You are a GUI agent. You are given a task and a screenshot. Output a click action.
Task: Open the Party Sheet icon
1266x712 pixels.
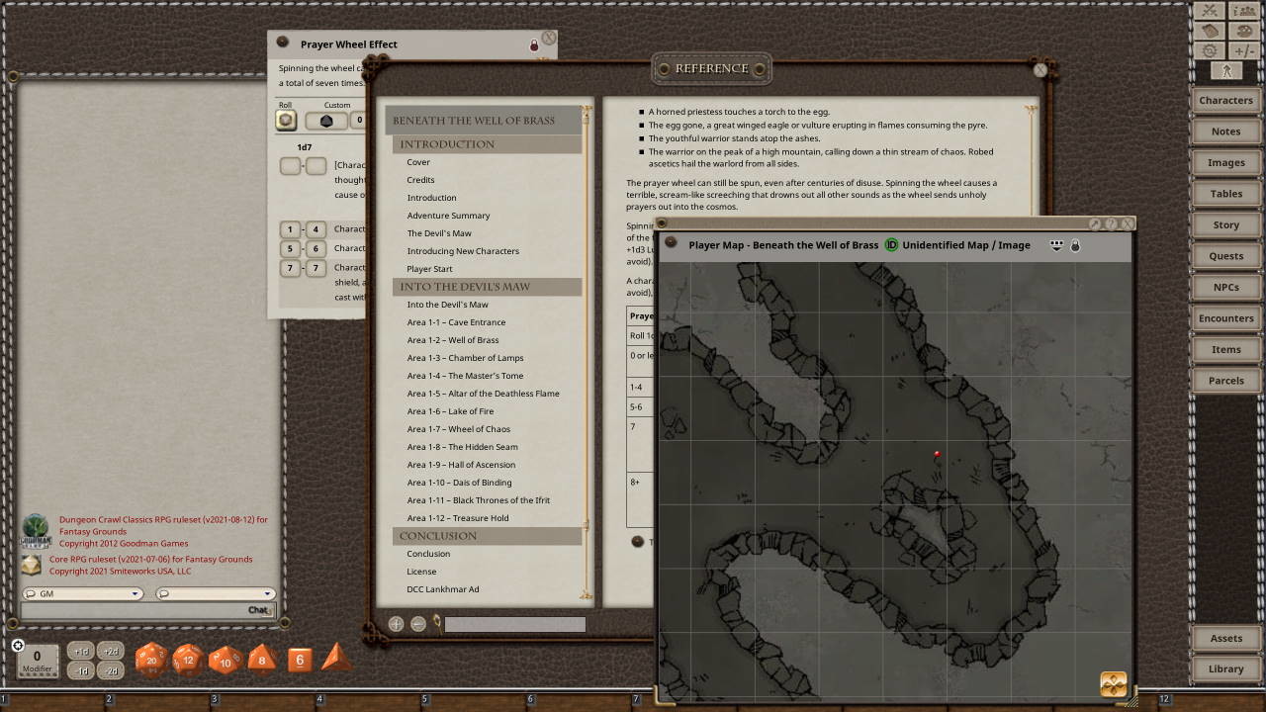coord(1243,12)
